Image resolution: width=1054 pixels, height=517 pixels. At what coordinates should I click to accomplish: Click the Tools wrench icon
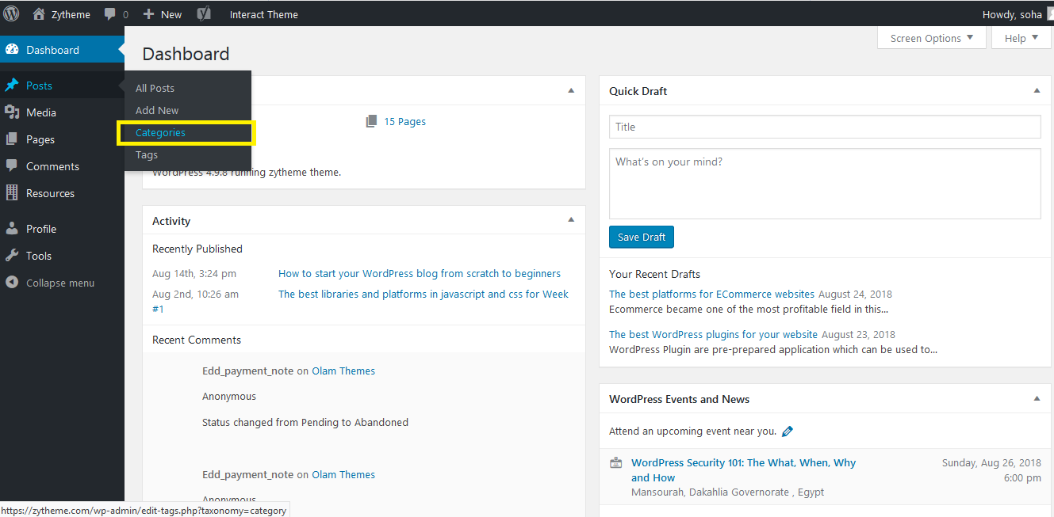(x=12, y=256)
